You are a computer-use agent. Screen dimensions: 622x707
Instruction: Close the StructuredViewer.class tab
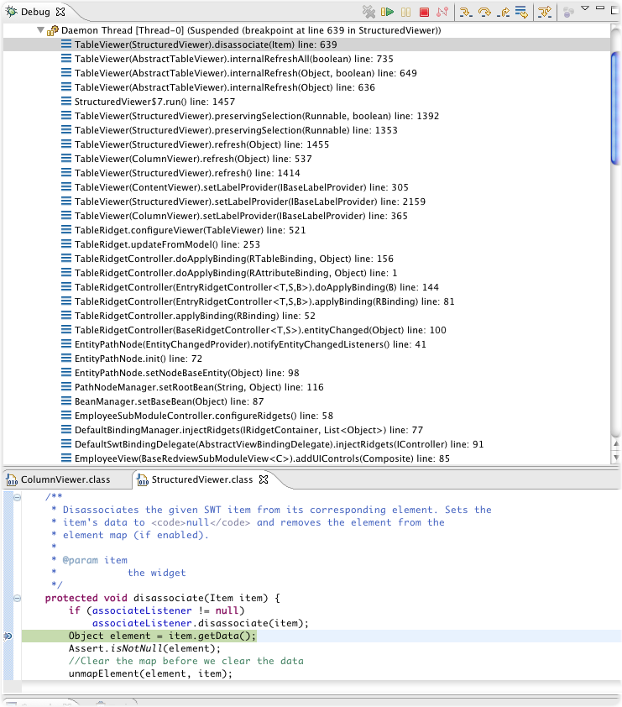[264, 479]
